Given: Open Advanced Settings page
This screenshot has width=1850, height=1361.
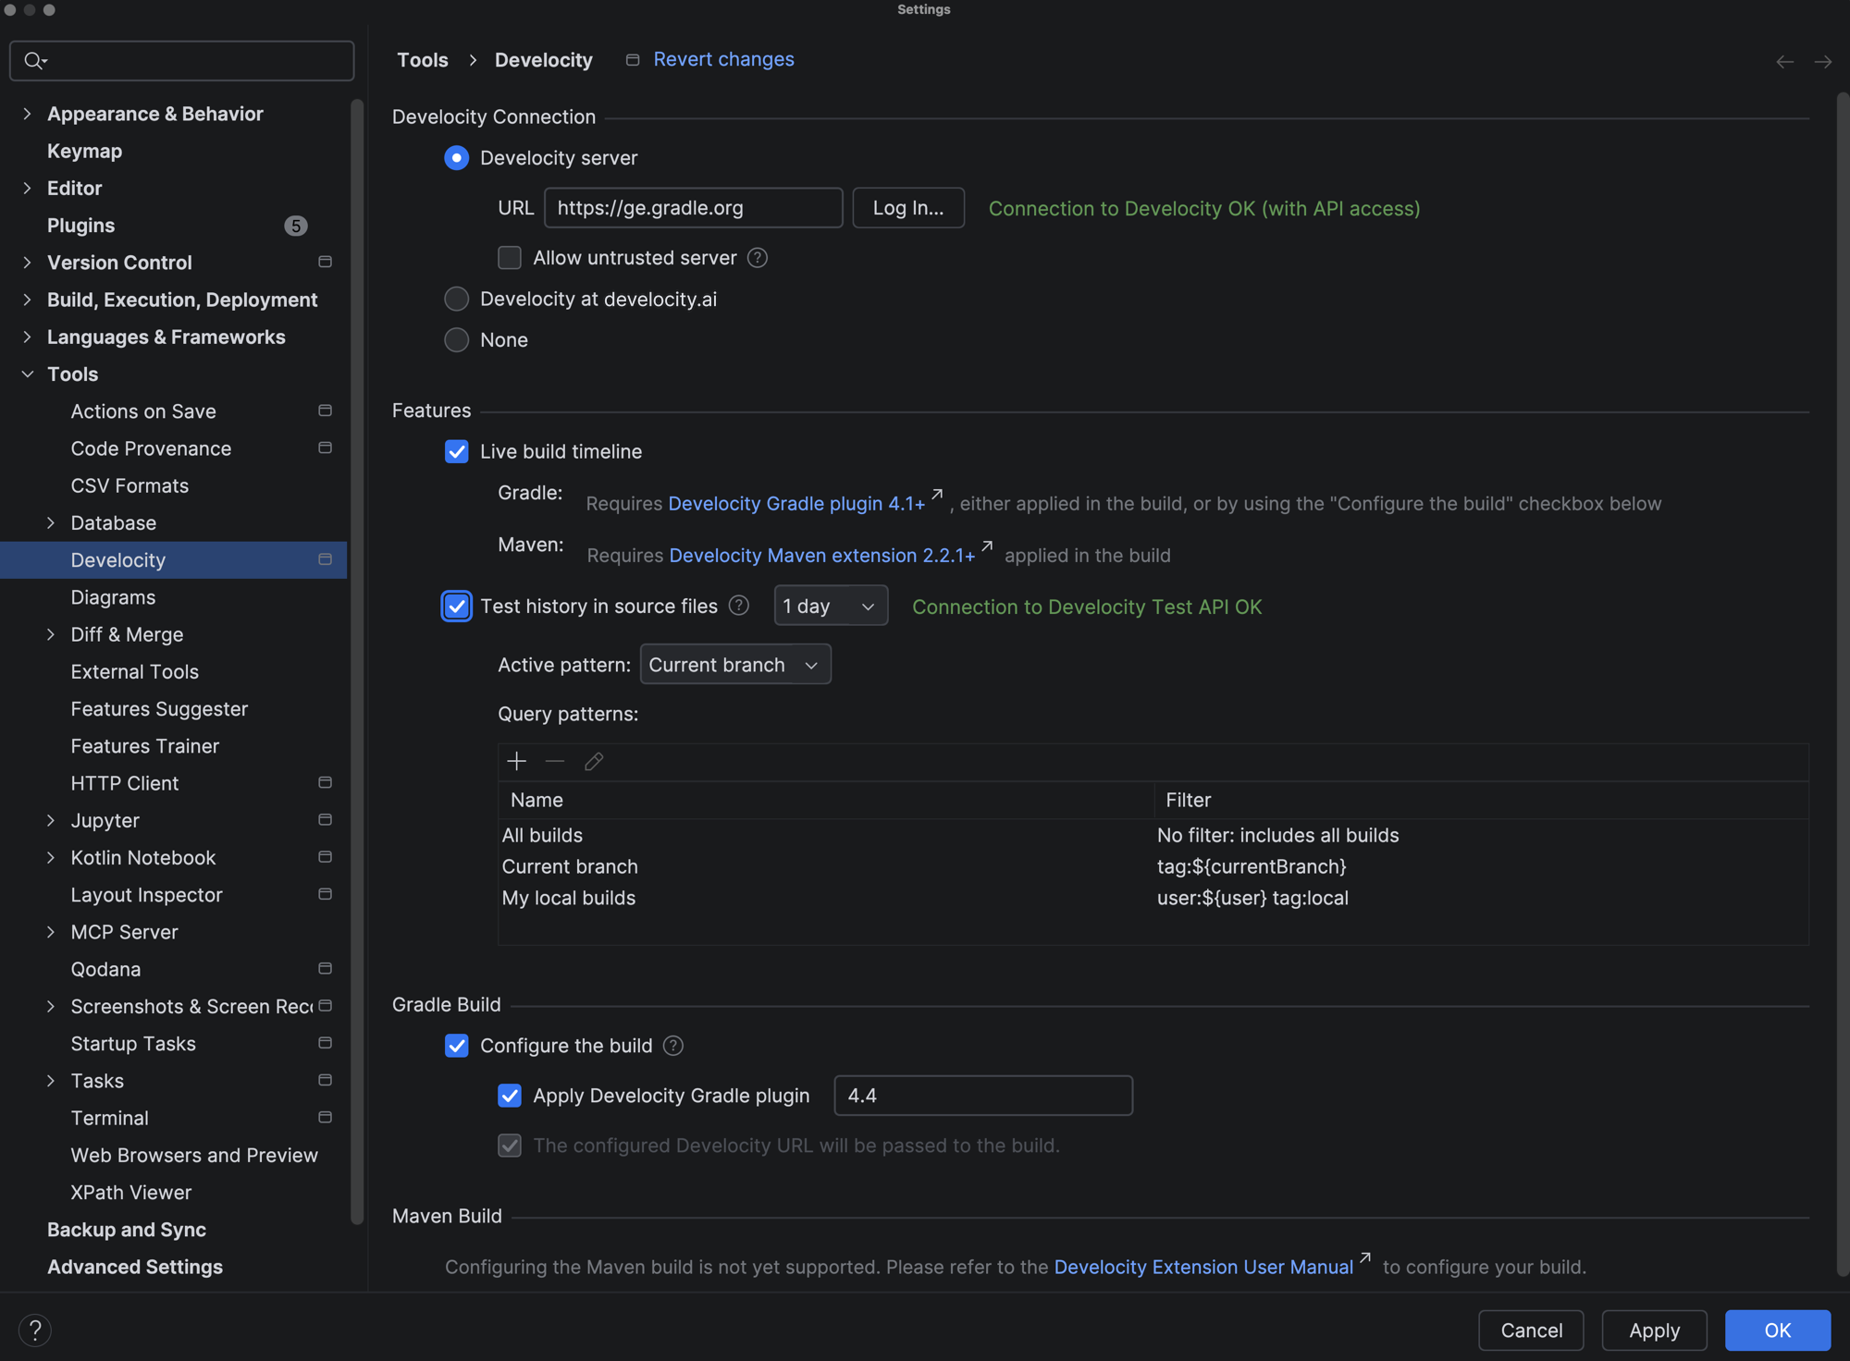Looking at the screenshot, I should [135, 1267].
